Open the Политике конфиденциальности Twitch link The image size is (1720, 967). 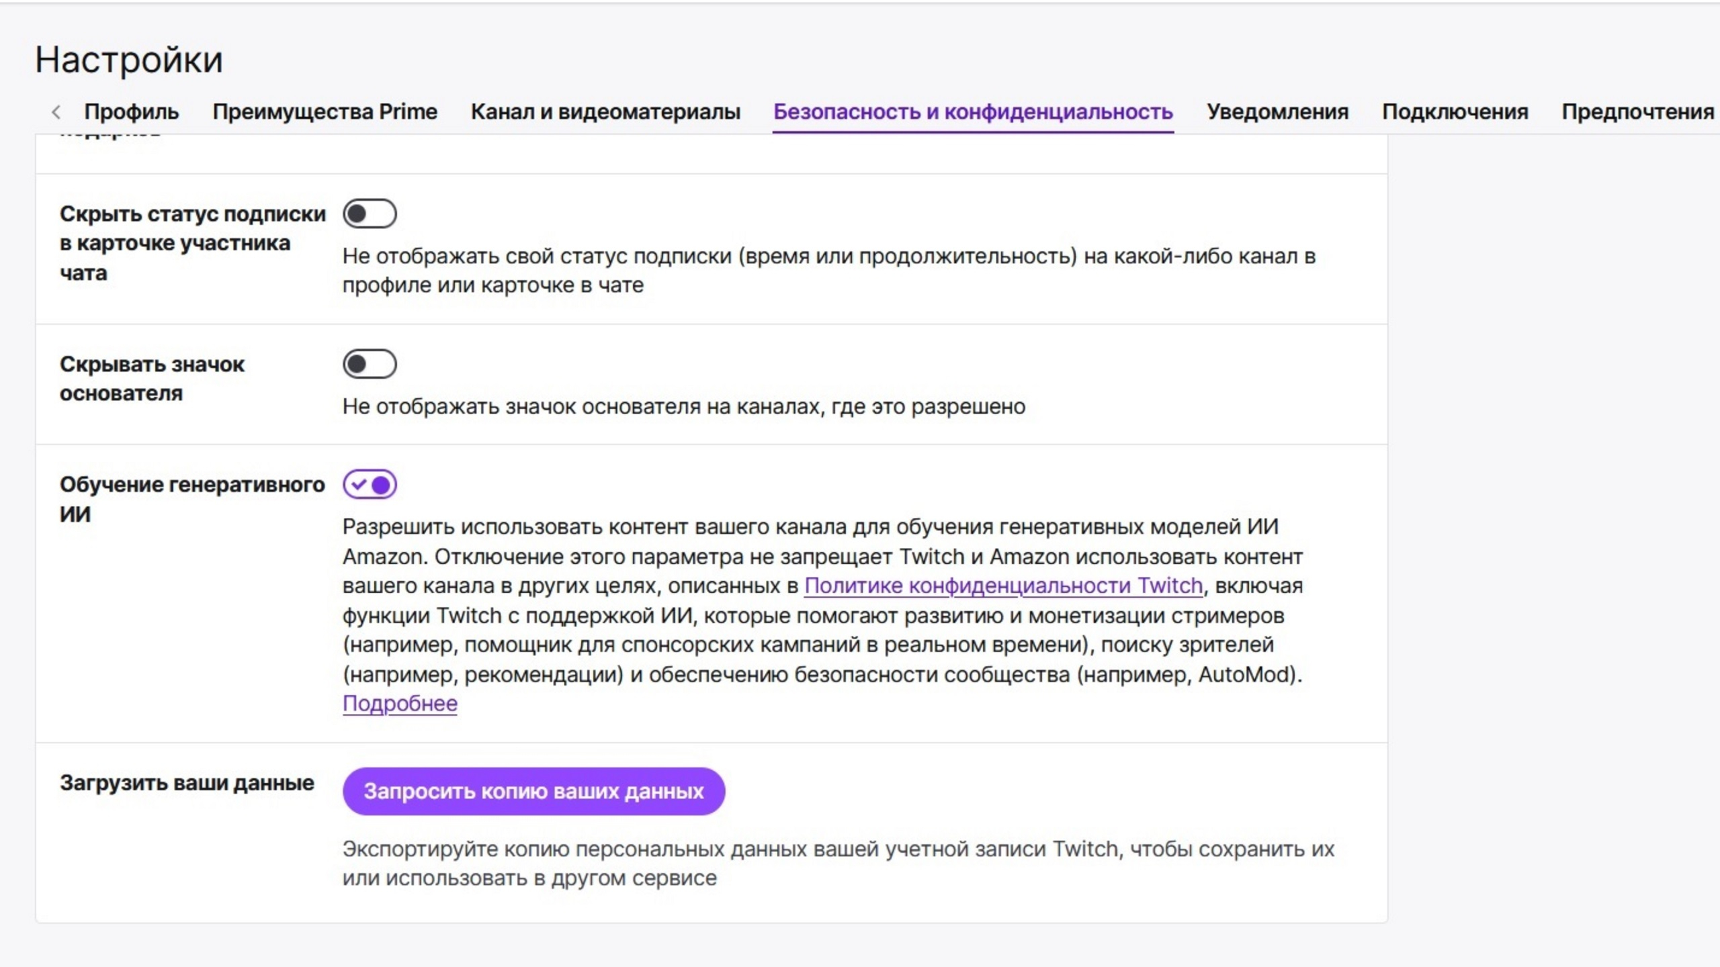(x=1003, y=586)
